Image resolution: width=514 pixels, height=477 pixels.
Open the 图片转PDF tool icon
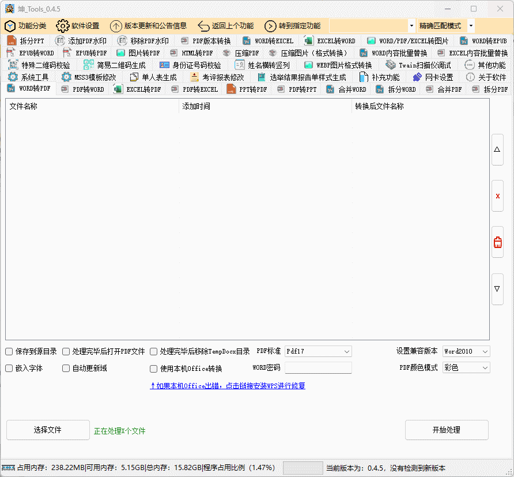click(120, 53)
